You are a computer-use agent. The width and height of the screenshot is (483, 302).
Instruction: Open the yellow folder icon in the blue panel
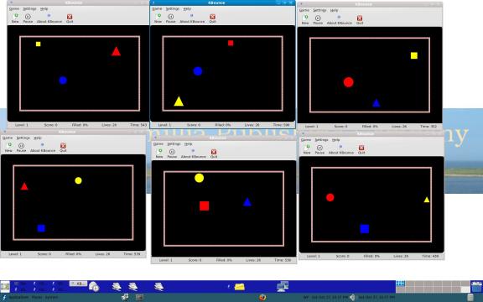[239, 287]
